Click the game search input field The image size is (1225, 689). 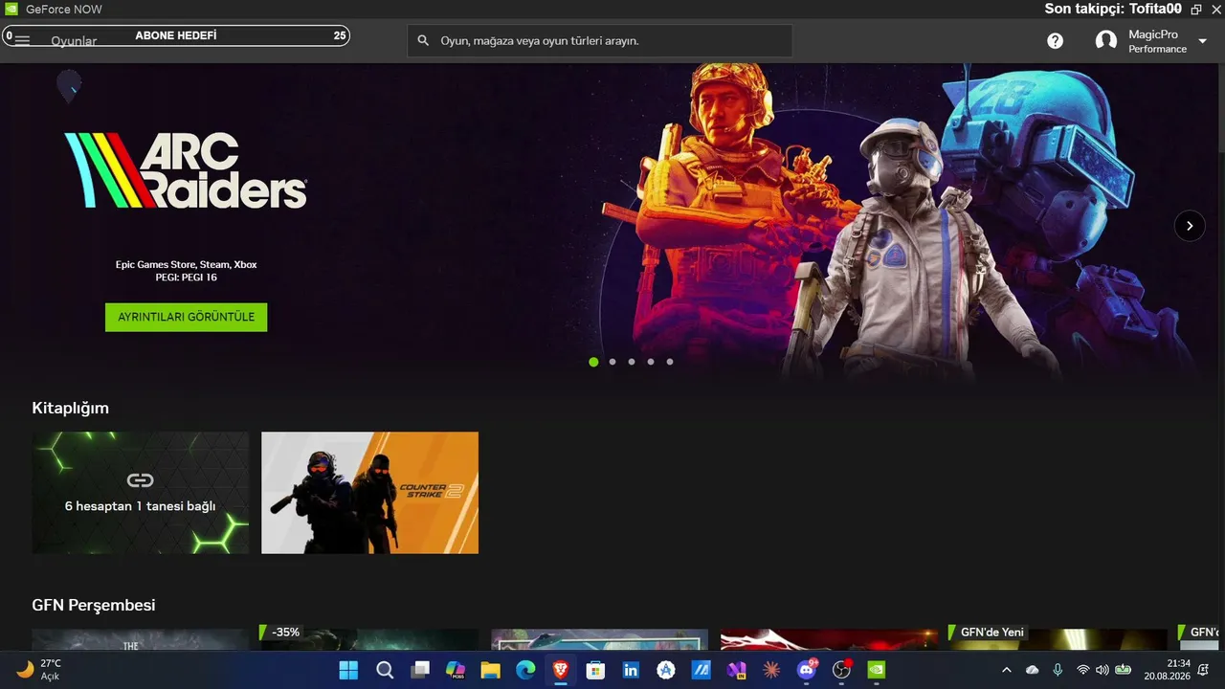[x=600, y=41]
